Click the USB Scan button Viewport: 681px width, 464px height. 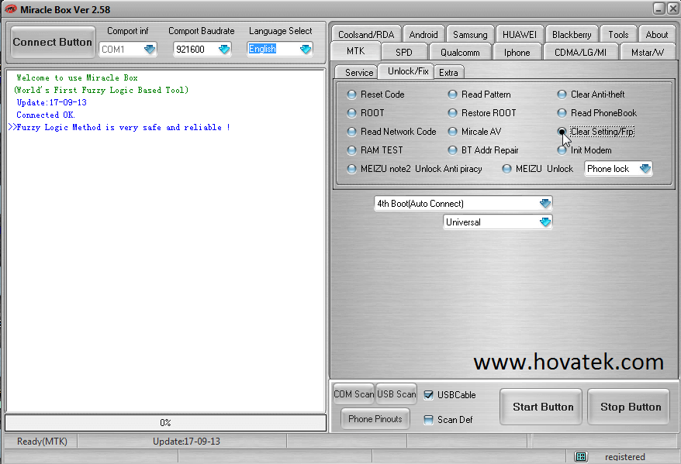tap(396, 394)
